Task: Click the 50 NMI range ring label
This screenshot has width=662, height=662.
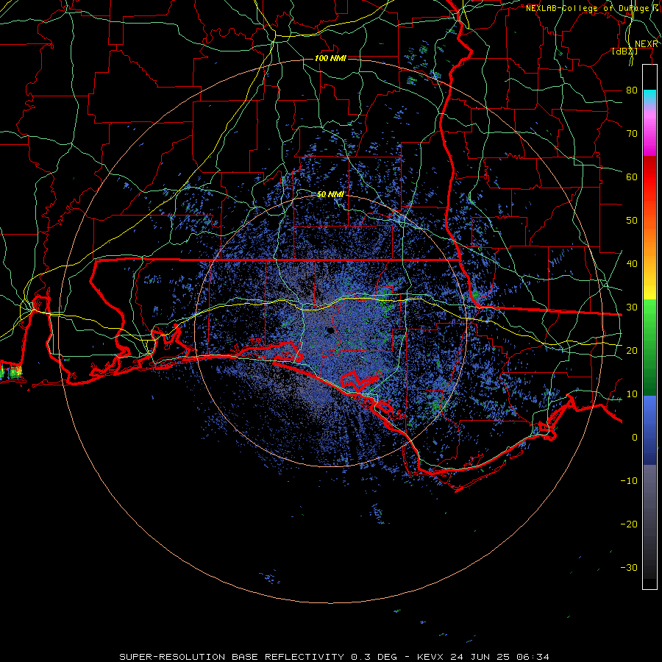Action: (x=330, y=195)
